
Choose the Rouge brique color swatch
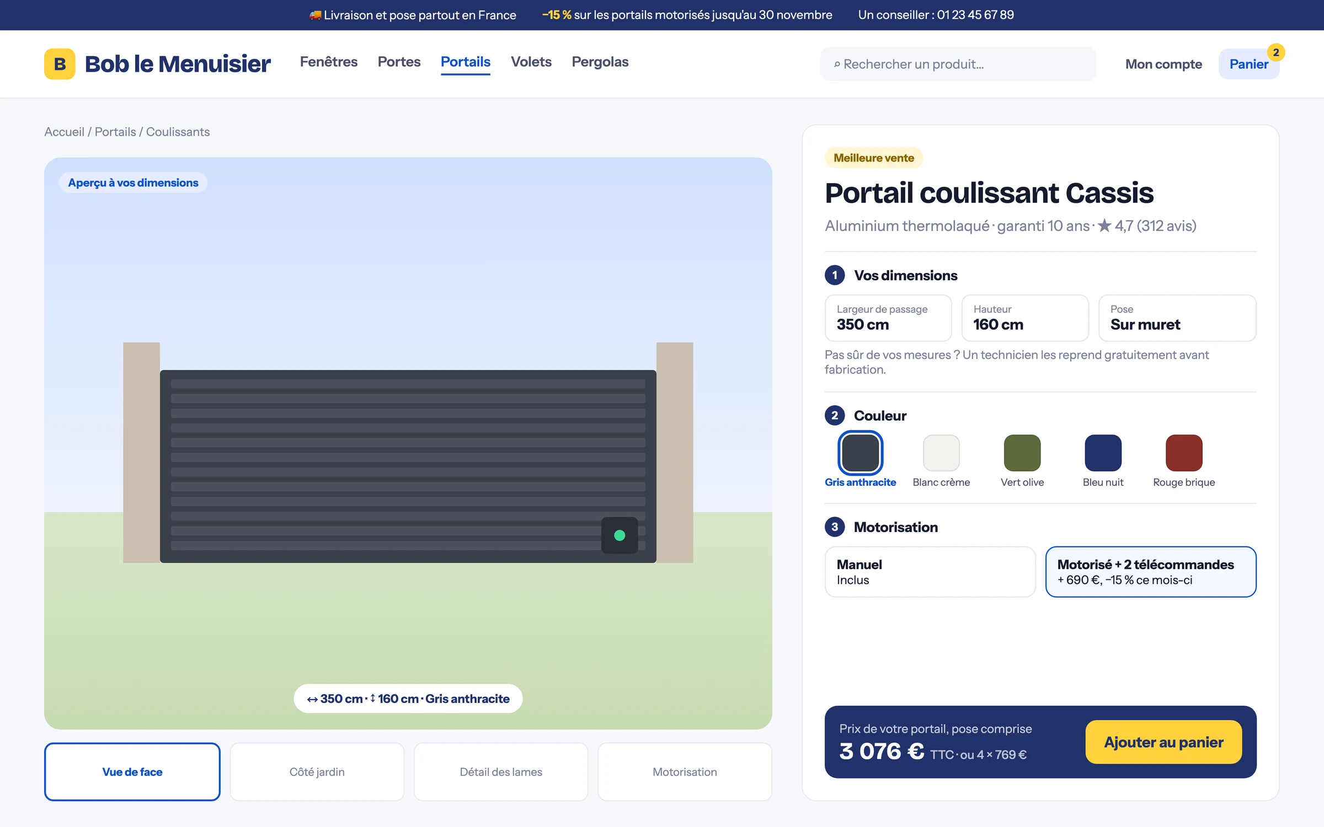tap(1184, 453)
